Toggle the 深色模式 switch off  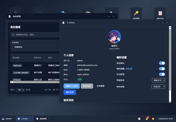click(162, 63)
